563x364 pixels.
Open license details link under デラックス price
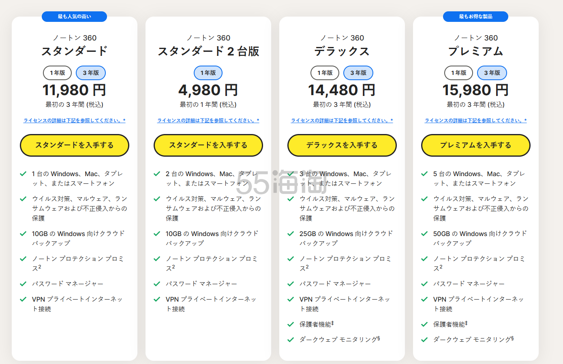(x=342, y=120)
